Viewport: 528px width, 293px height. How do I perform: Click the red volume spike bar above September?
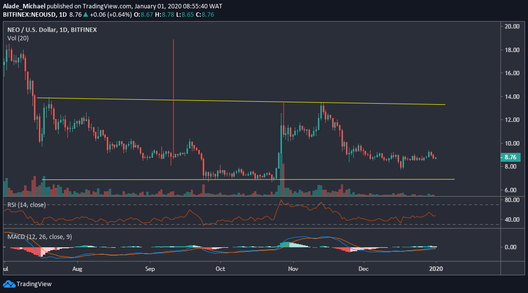173,98
